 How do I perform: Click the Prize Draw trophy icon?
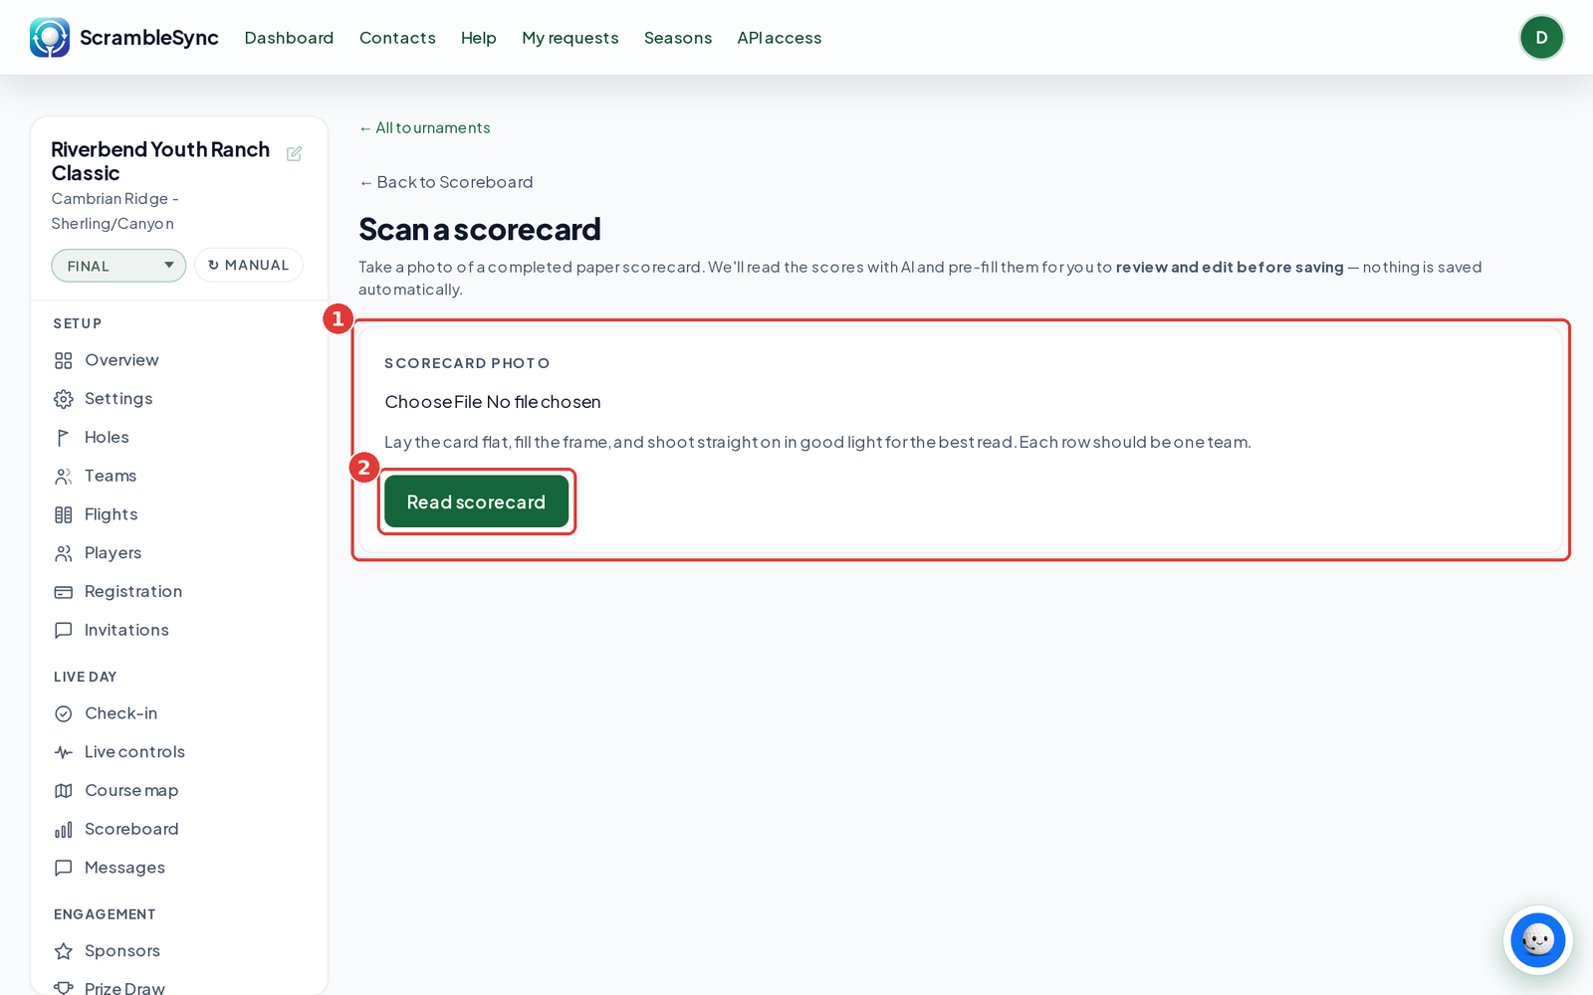[x=64, y=988]
